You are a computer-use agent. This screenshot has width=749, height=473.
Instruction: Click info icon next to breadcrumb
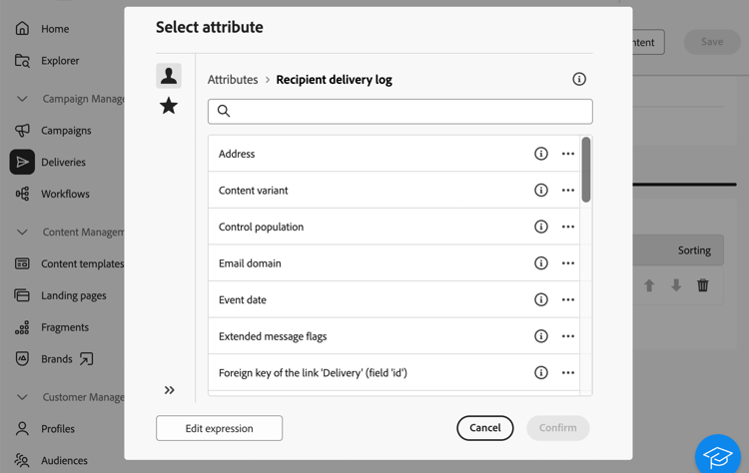579,79
